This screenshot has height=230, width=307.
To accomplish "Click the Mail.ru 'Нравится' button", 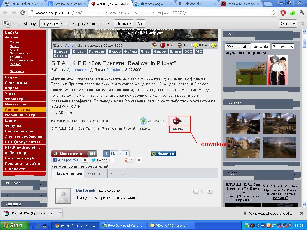I will 163,154.
